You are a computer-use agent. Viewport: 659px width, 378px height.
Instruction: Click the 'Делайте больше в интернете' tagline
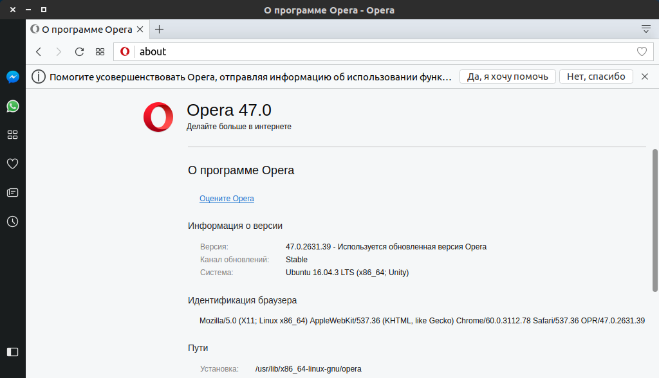click(x=239, y=127)
